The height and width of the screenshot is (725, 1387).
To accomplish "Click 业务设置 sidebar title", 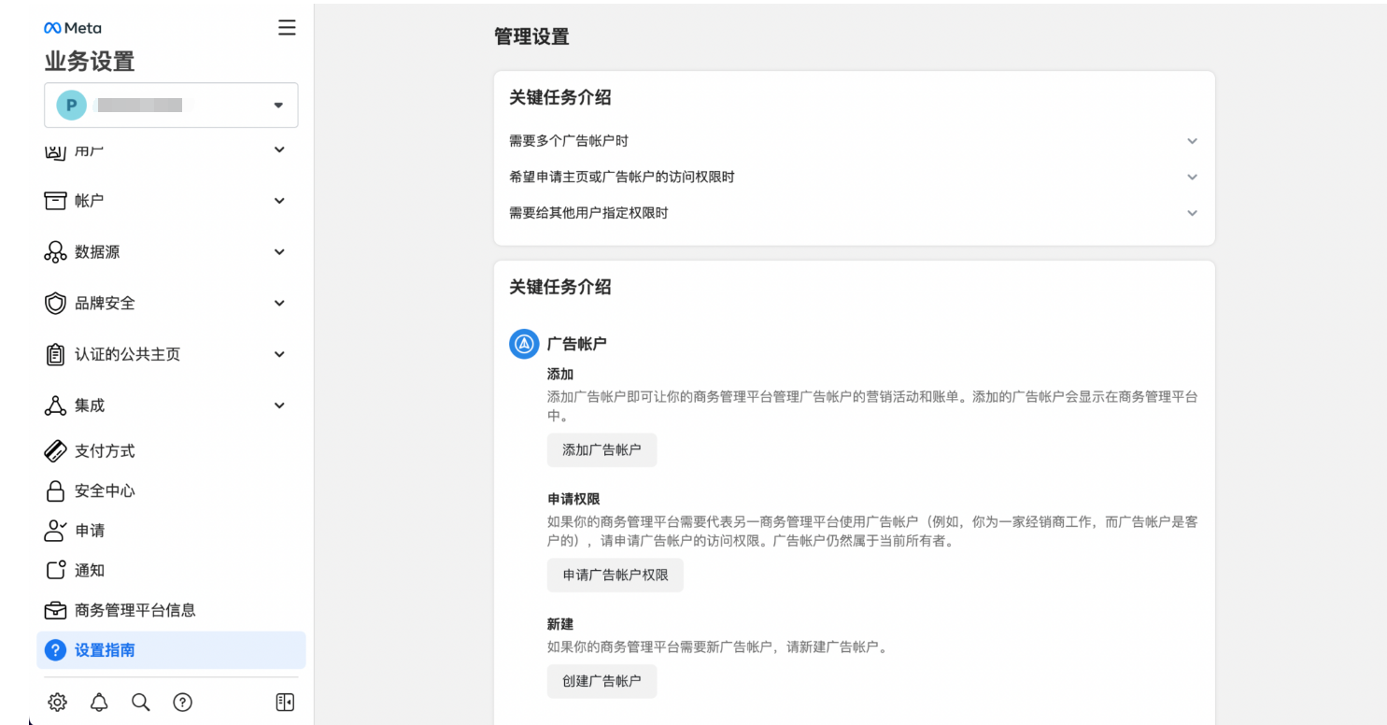I will [90, 62].
